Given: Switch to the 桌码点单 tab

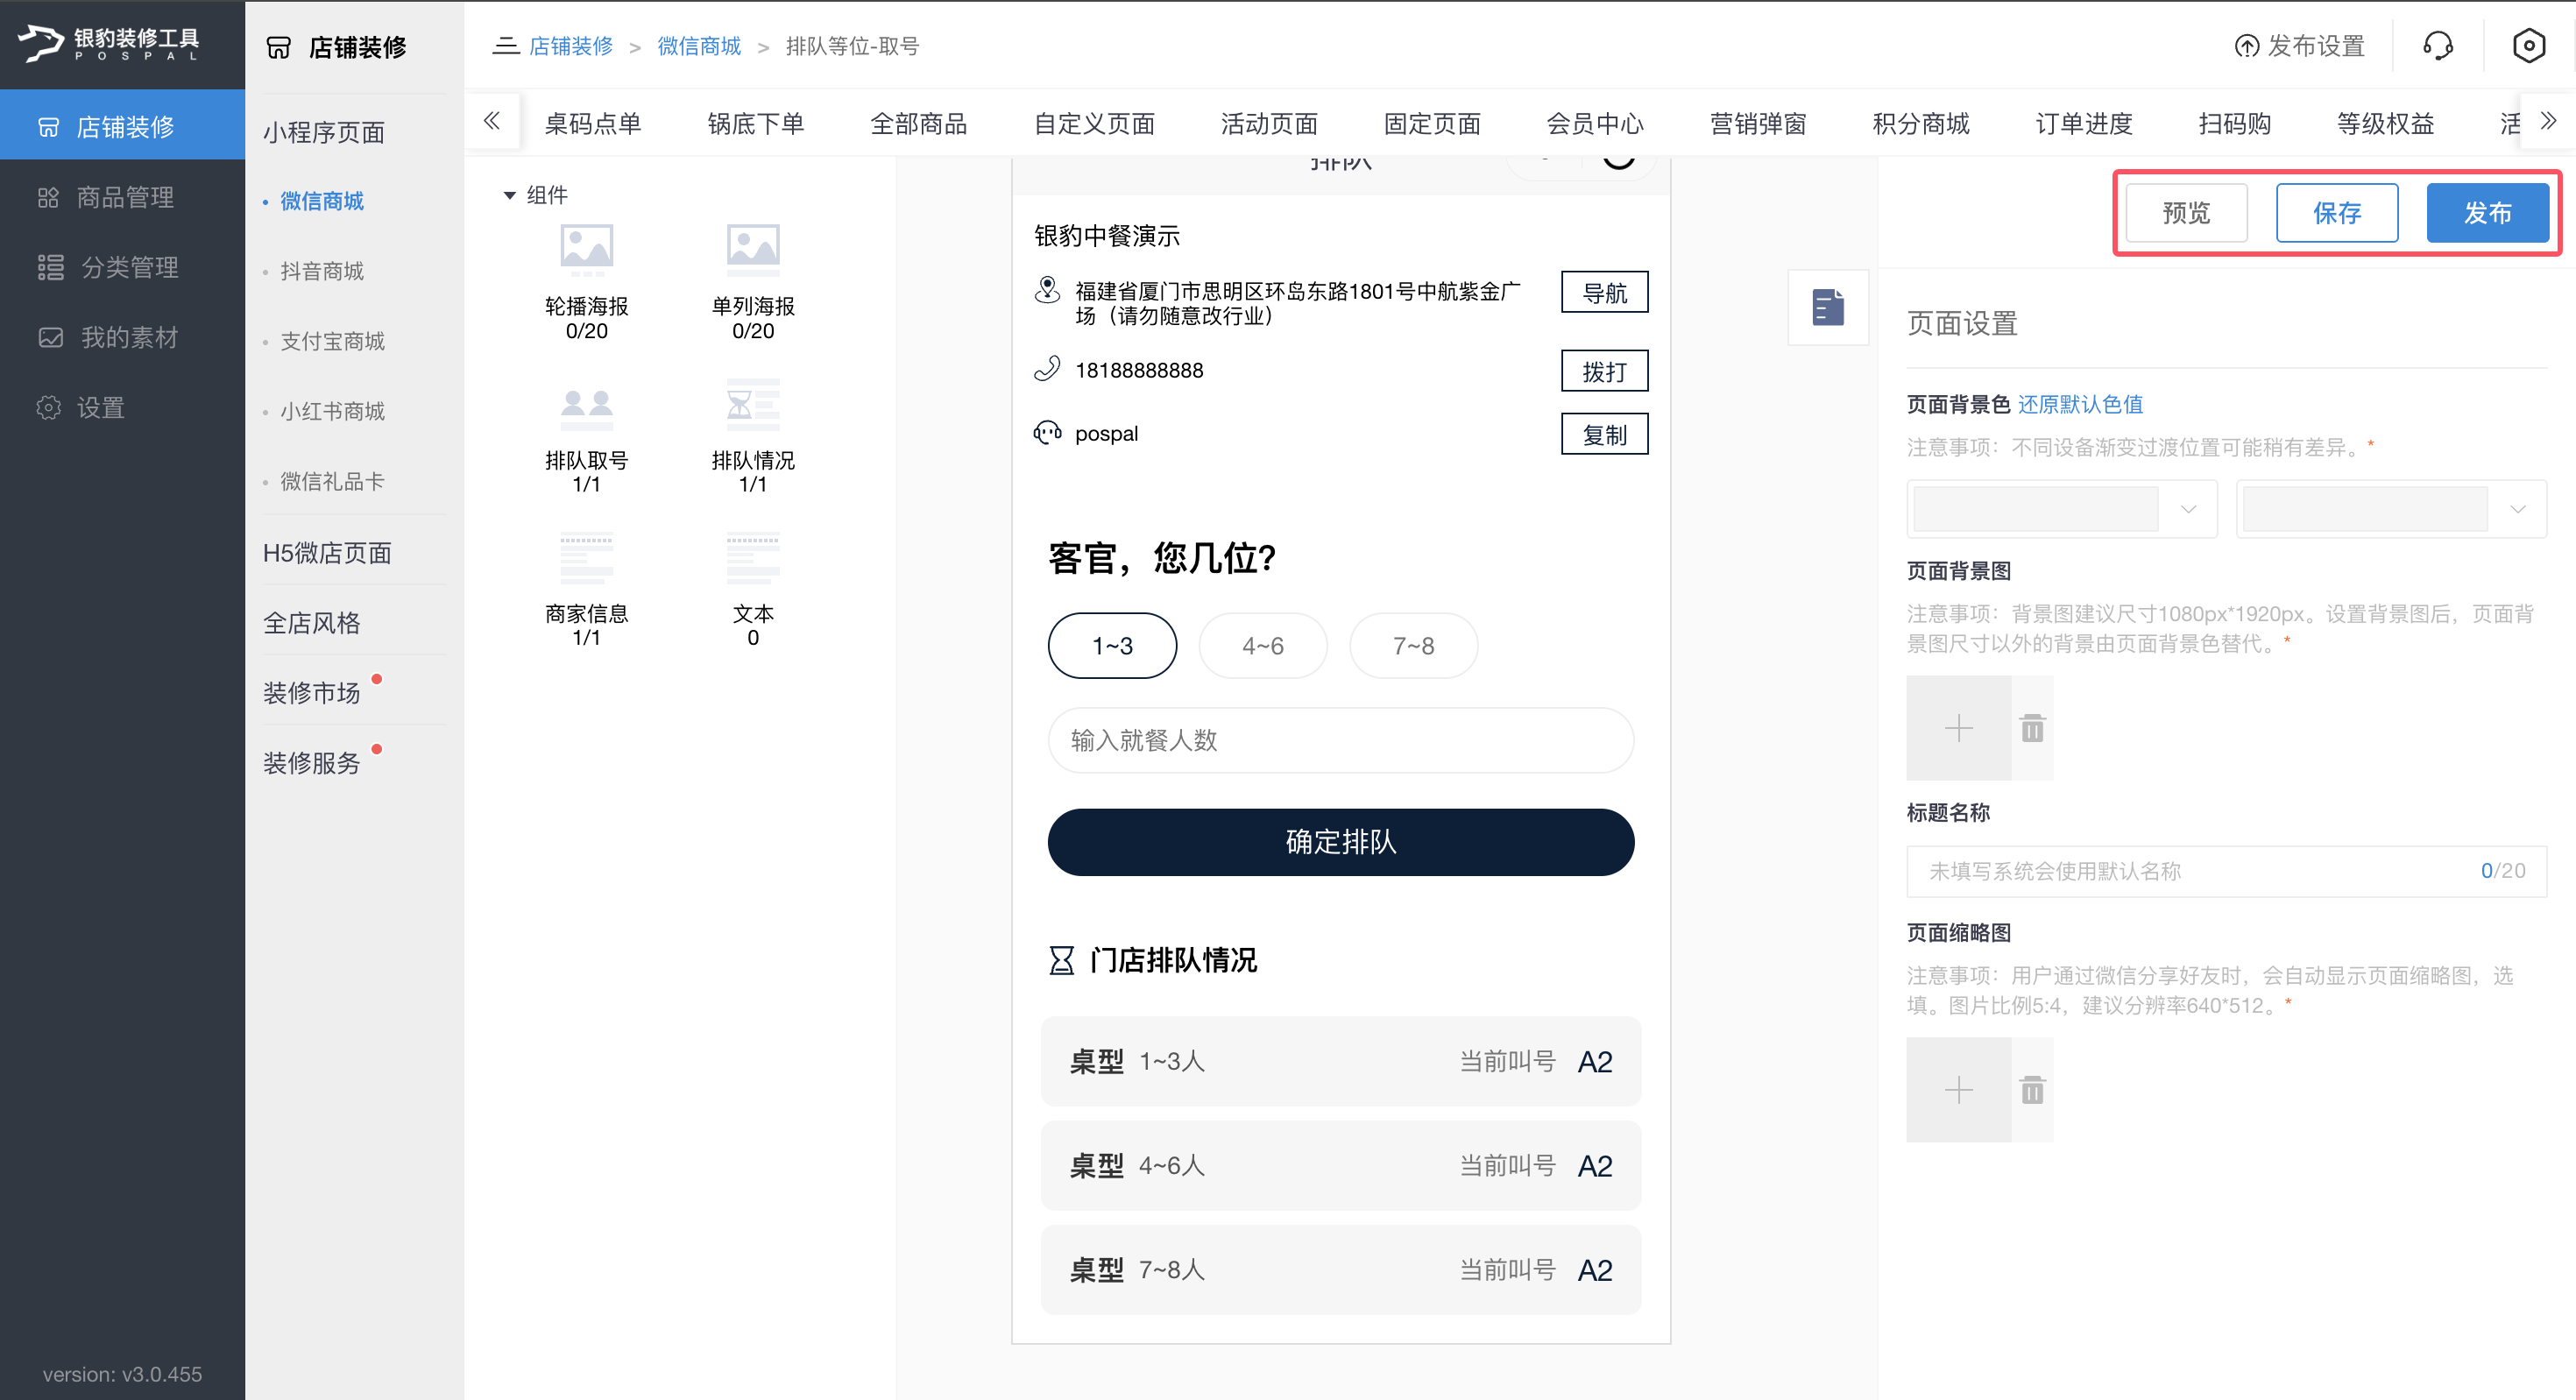Looking at the screenshot, I should pyautogui.click(x=592, y=123).
